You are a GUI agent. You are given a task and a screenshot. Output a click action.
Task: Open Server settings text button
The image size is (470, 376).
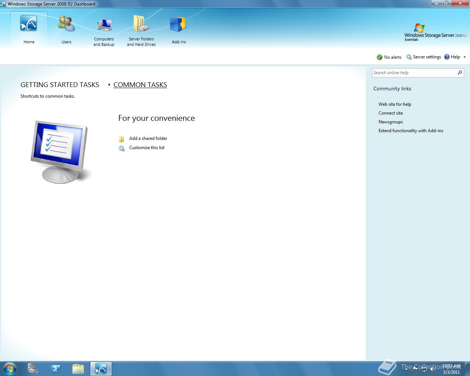point(427,57)
